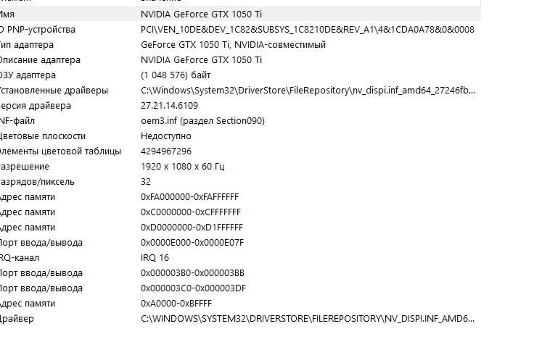This screenshot has width=534, height=350.
Task: Click the PNP device ID value
Action: click(x=307, y=30)
